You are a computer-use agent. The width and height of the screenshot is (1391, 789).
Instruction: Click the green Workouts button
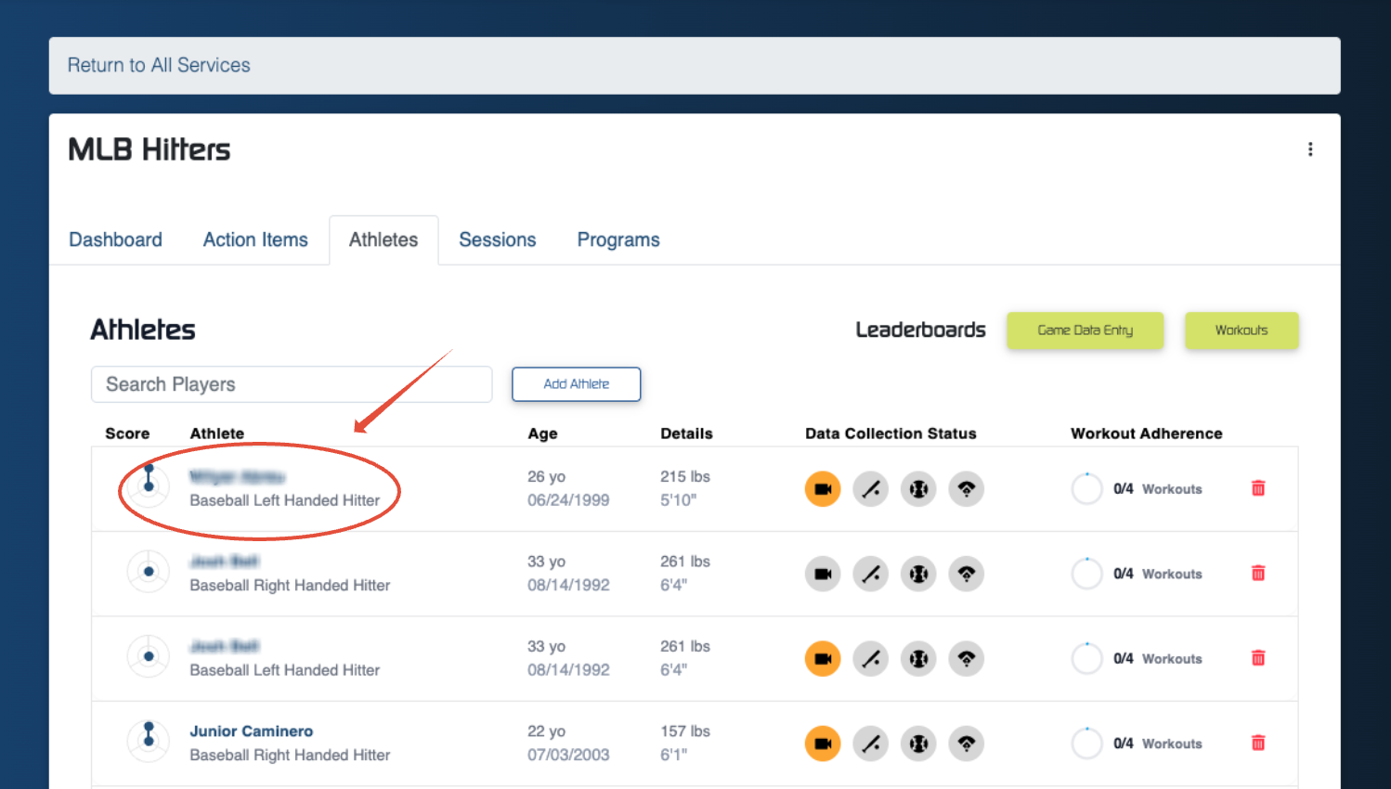(x=1241, y=330)
